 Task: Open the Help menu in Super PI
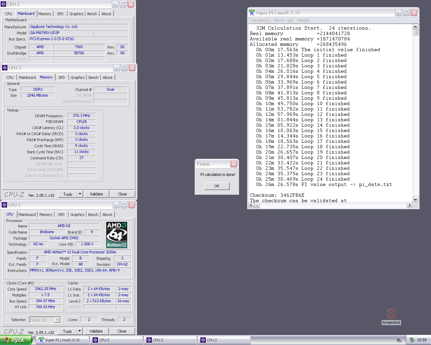(x=303, y=20)
